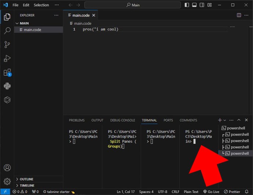Screen dimensions: 253x195
Task: Open the Tabnine hexagon icon in activity bar
Action: pyautogui.click(x=7, y=100)
